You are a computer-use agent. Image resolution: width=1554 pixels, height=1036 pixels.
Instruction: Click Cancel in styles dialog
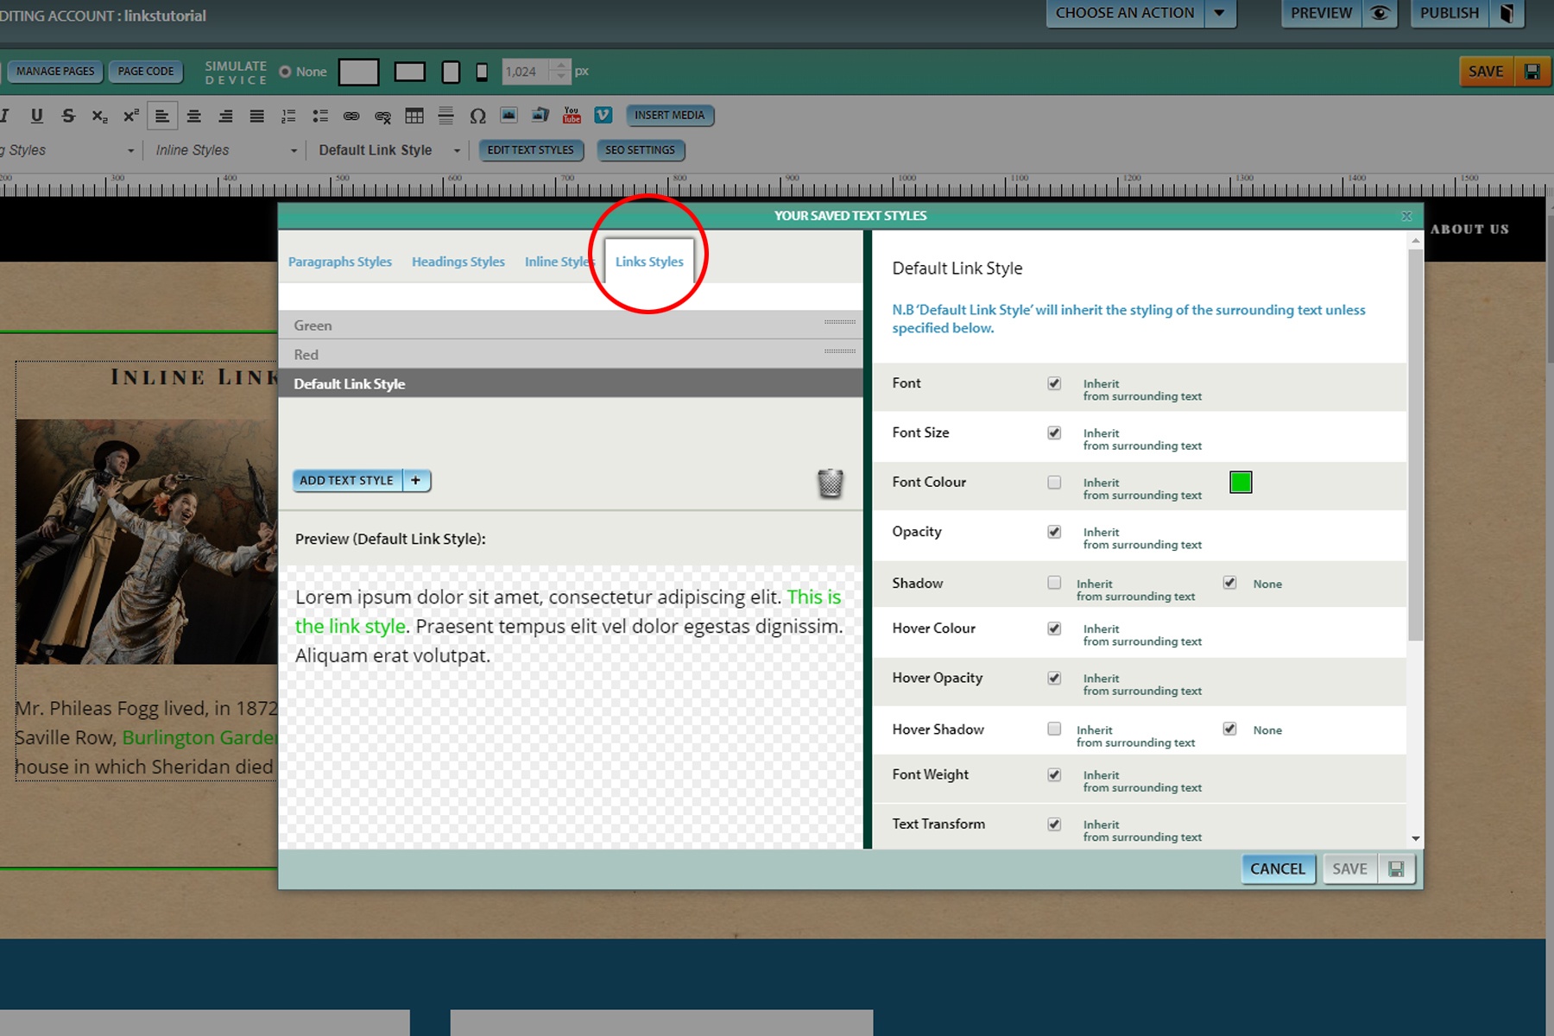pyautogui.click(x=1278, y=869)
